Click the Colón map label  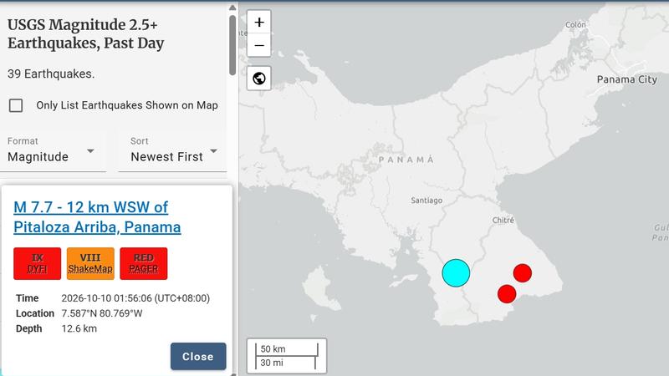tap(575, 25)
